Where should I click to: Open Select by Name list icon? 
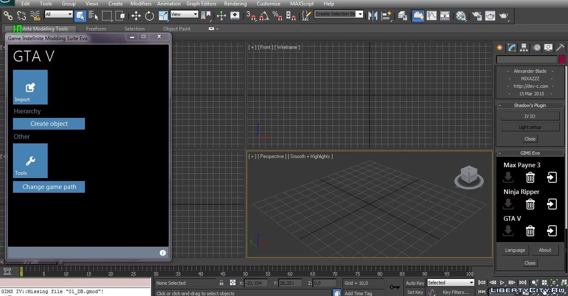[x=93, y=16]
